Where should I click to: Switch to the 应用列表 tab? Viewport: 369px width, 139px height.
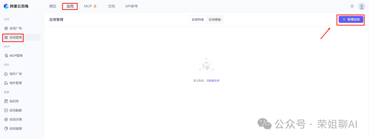click(x=198, y=19)
